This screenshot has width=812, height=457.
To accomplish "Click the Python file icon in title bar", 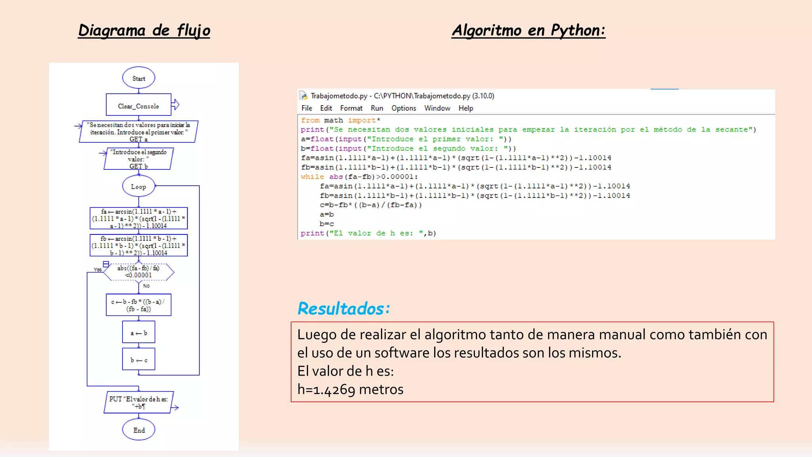I will 304,96.
